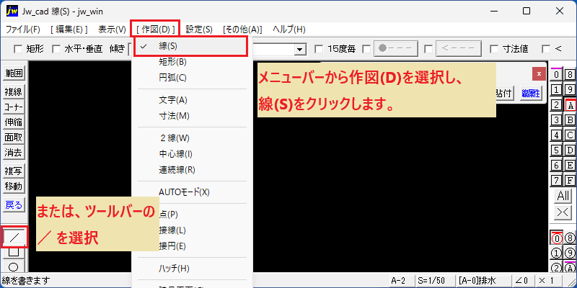577x288 pixels.
Task: Select square layer 2 button
Action: pos(557,105)
